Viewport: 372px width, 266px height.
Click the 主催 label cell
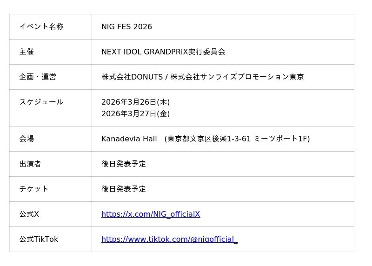27,52
